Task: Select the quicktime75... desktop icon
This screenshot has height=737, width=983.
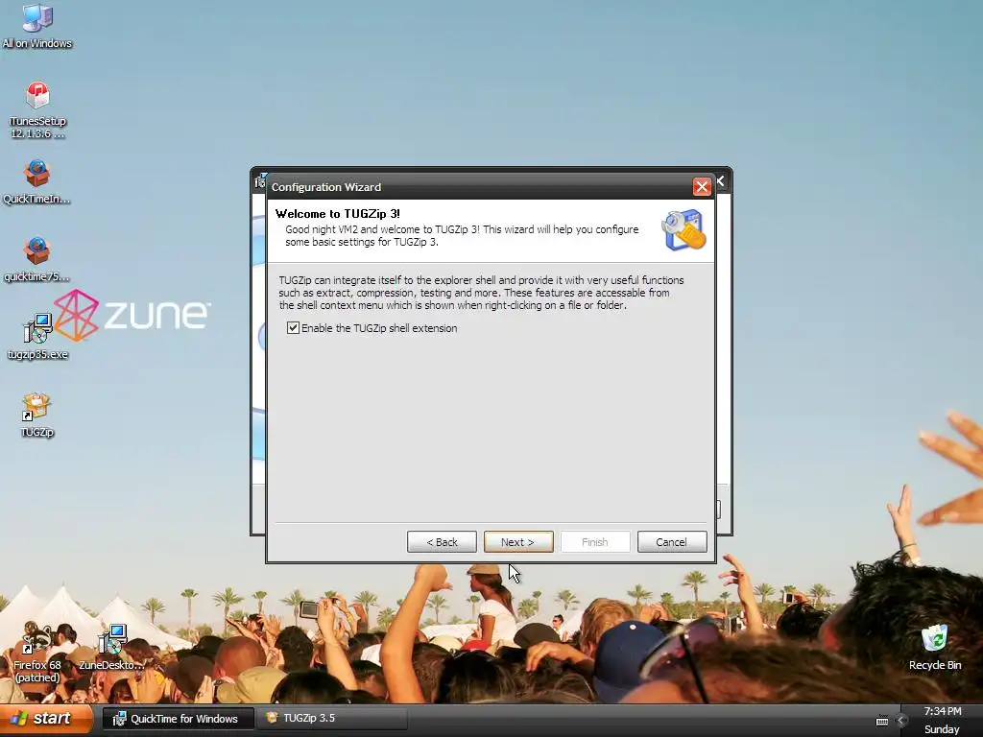Action: coord(37,259)
